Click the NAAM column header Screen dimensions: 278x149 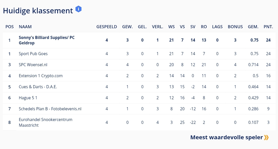point(25,27)
